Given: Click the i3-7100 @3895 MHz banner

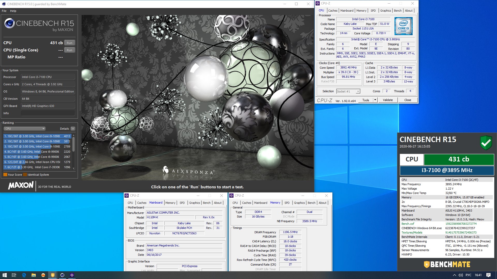Looking at the screenshot, I should pos(447,170).
